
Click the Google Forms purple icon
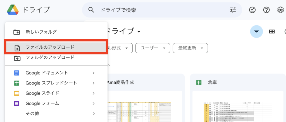(x=16, y=103)
